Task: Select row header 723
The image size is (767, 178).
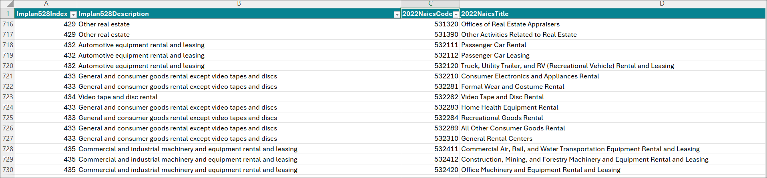Action: [x=8, y=97]
